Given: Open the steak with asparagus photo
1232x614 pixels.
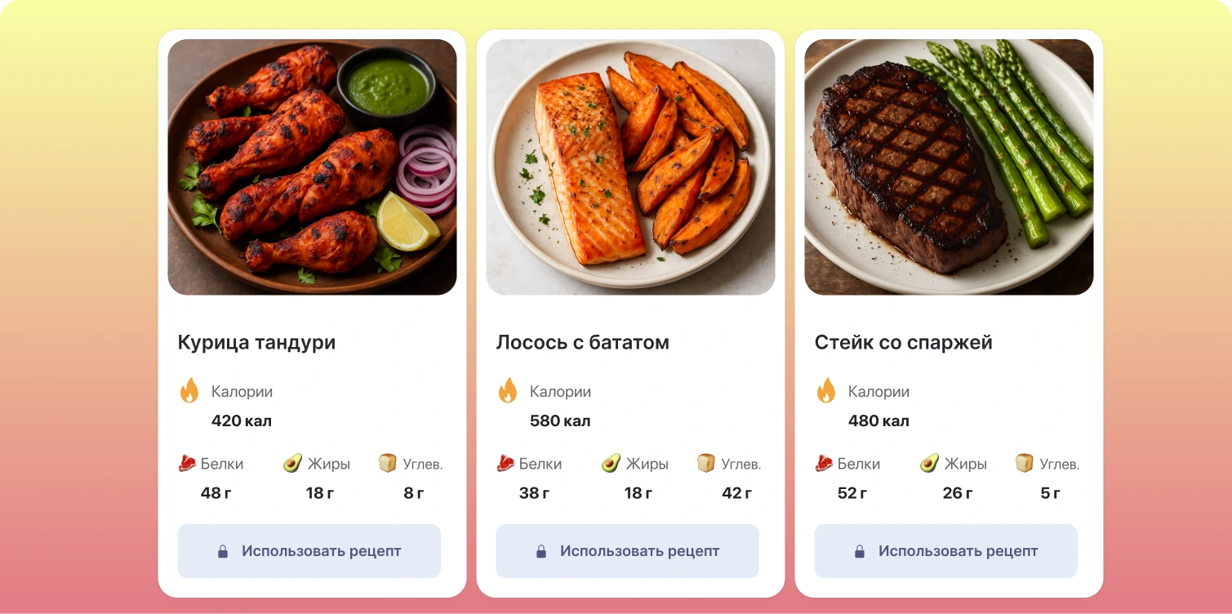Looking at the screenshot, I should (949, 167).
